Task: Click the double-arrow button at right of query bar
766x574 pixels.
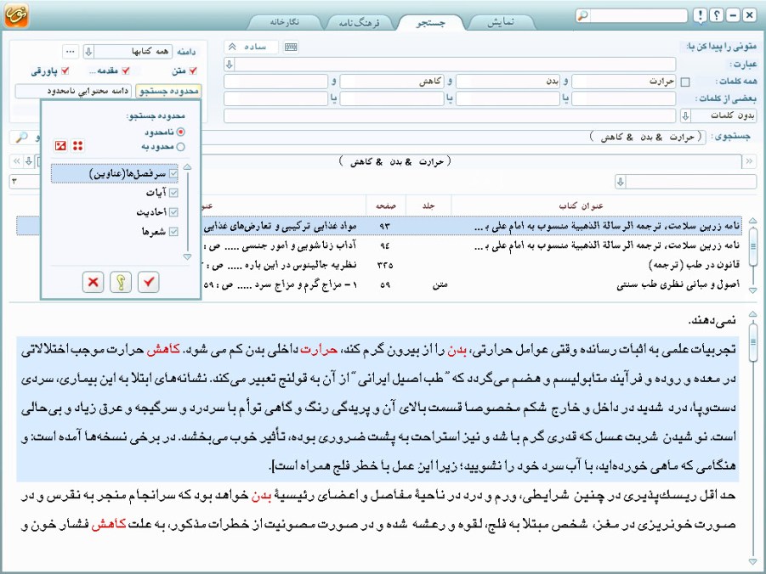Action: (x=749, y=161)
